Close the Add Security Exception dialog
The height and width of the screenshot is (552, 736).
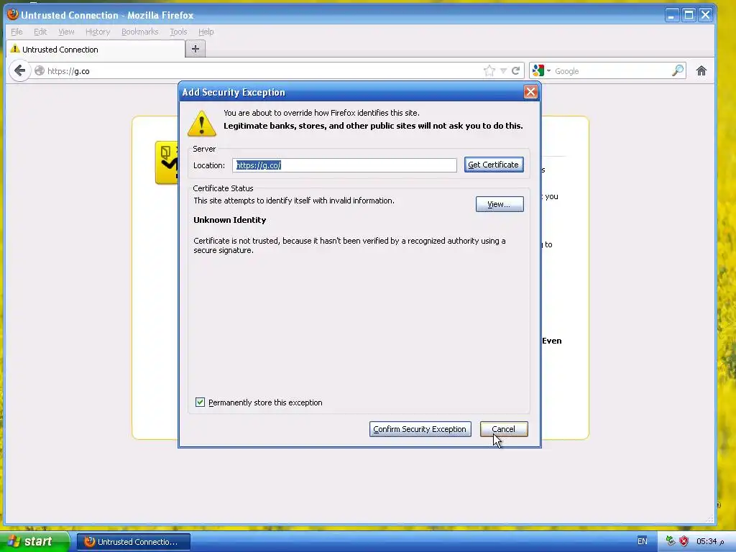pyautogui.click(x=530, y=92)
